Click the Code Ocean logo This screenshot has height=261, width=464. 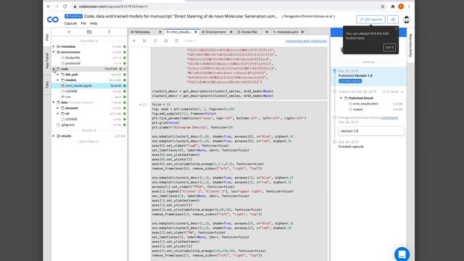point(53,20)
